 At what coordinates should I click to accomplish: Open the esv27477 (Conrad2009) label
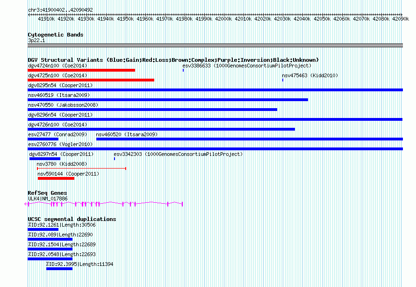57,134
